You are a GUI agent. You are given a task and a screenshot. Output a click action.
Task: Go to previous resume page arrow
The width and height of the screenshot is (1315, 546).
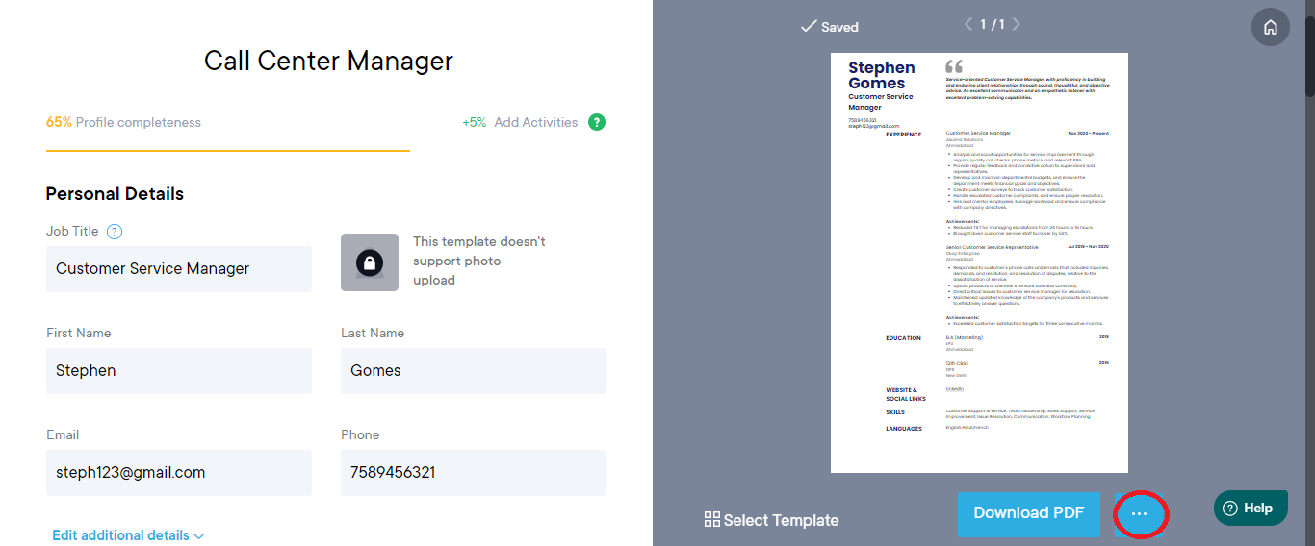coord(968,24)
